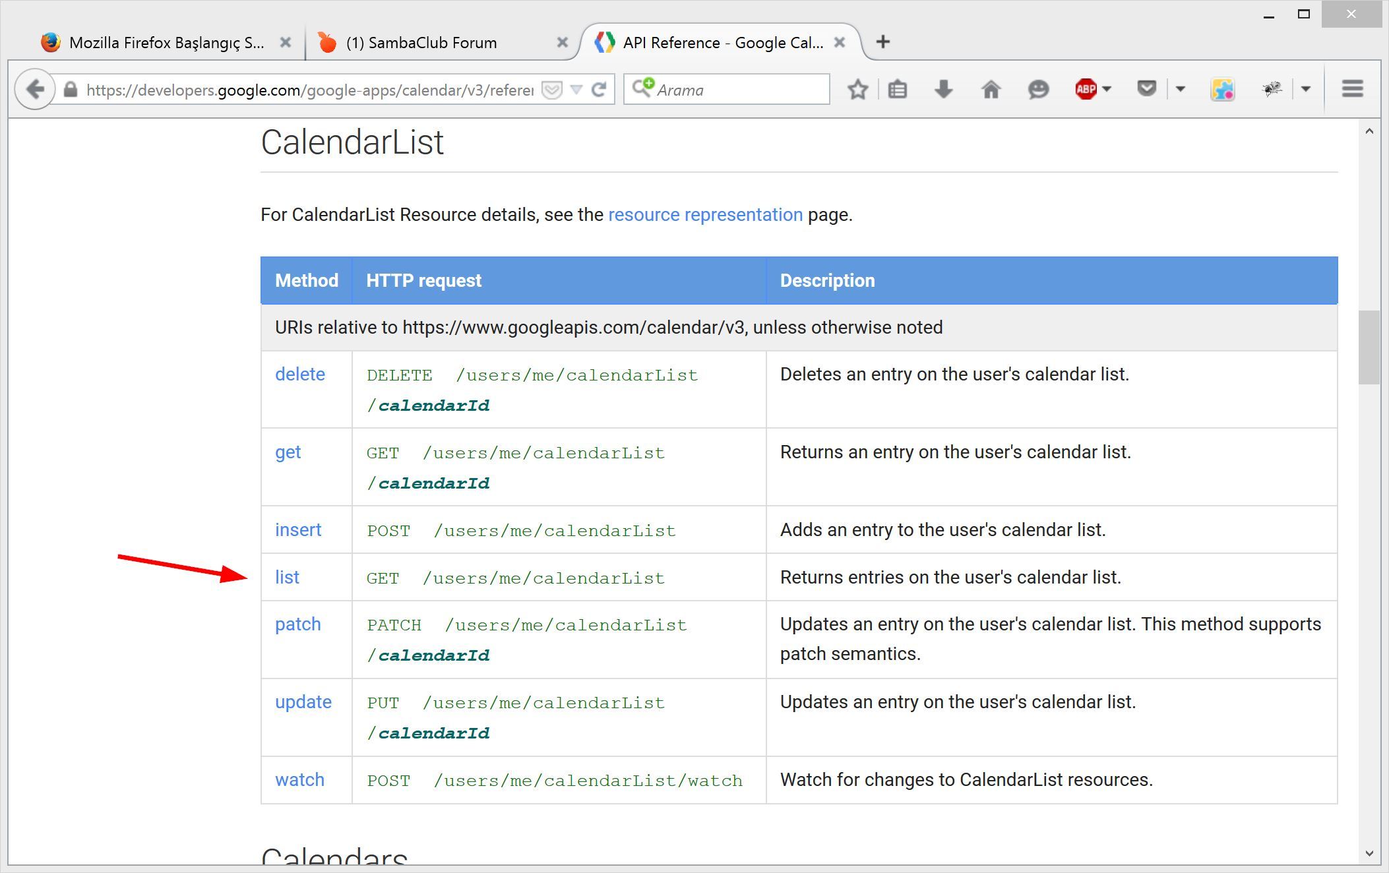This screenshot has width=1389, height=873.
Task: Click the colorful puzzle-piece extension icon
Action: [1222, 89]
